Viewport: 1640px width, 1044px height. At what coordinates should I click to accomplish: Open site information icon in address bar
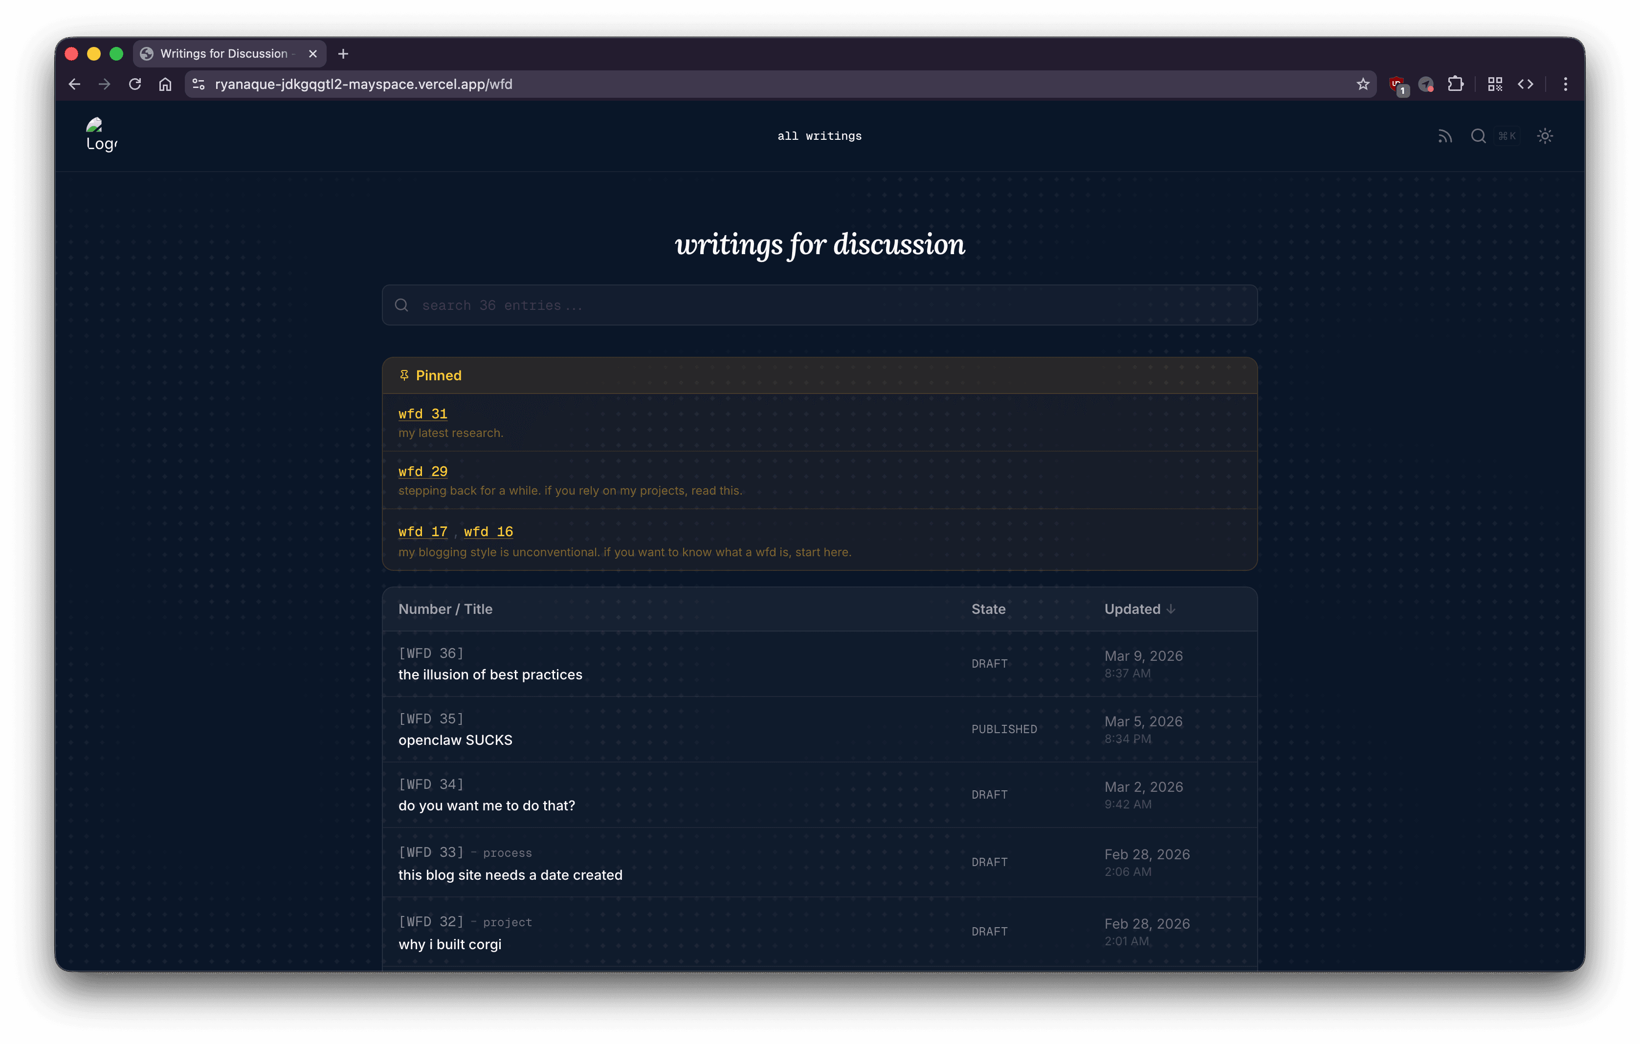click(x=198, y=84)
